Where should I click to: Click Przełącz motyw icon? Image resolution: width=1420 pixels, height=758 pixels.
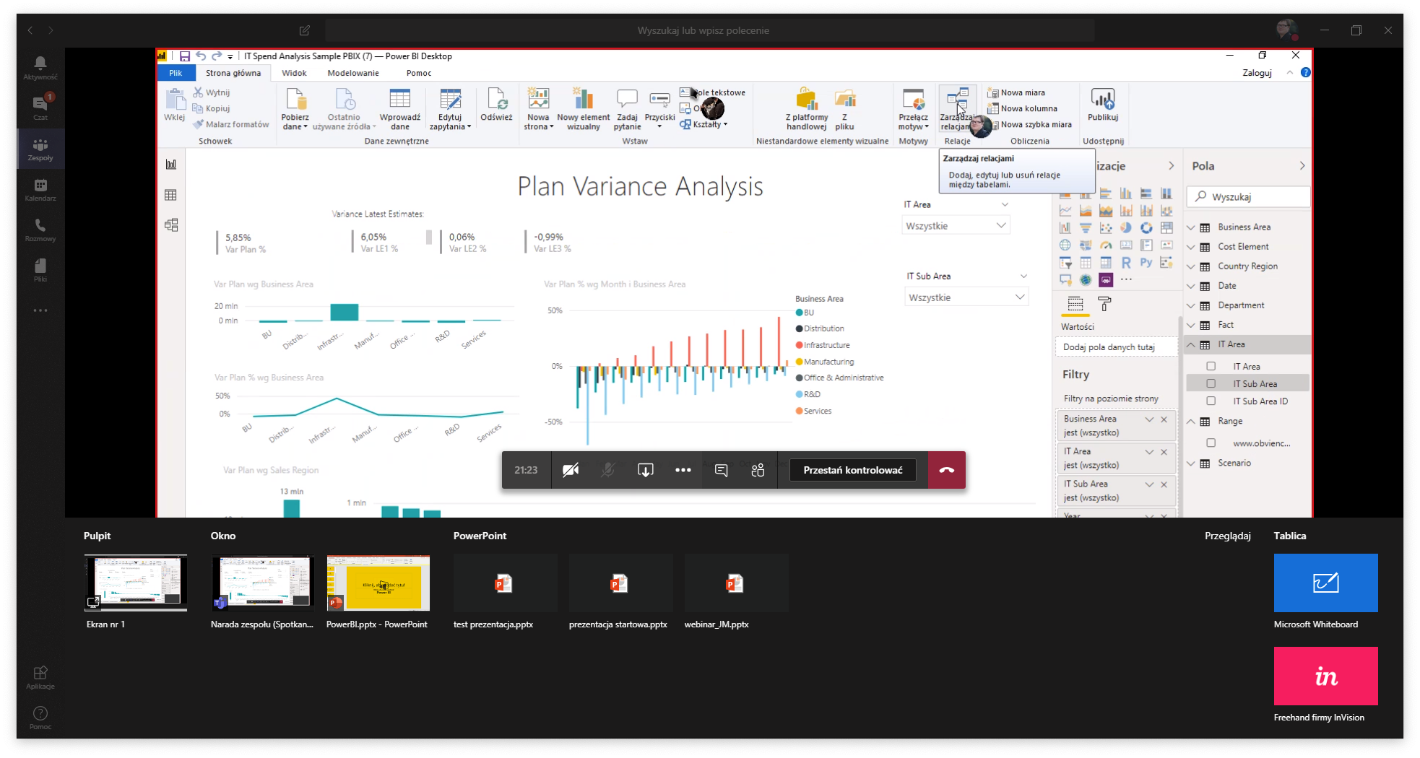914,109
